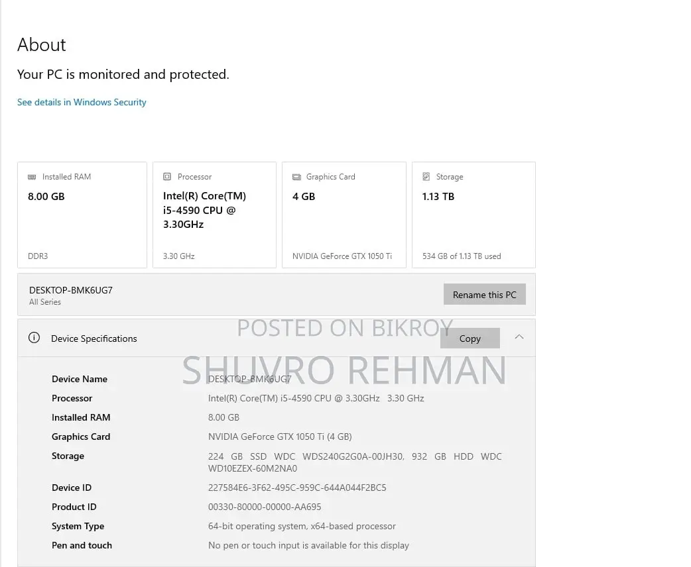Click the Device ID value text
The width and height of the screenshot is (691, 567).
[x=297, y=488]
